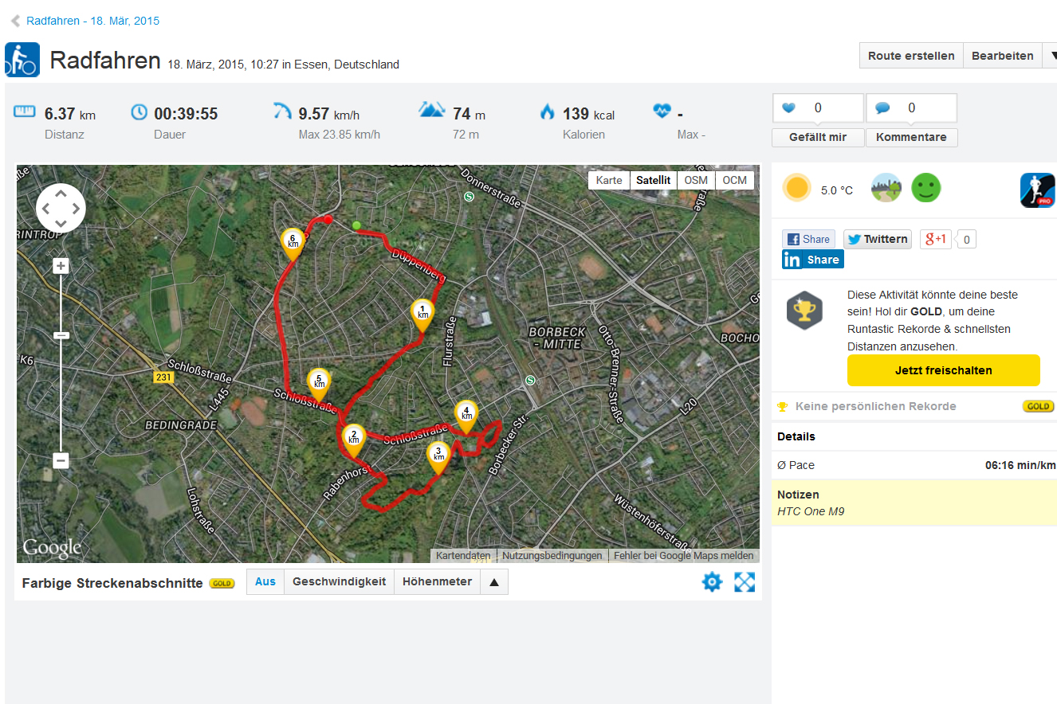
Task: Switch colored segments to Aus
Action: [x=265, y=582]
